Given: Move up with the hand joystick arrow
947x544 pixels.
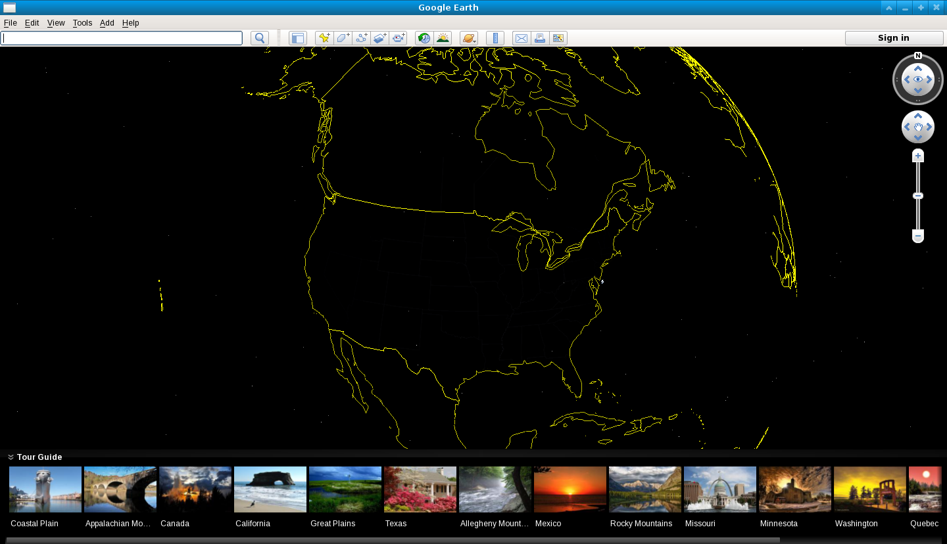Looking at the screenshot, I should (x=918, y=116).
